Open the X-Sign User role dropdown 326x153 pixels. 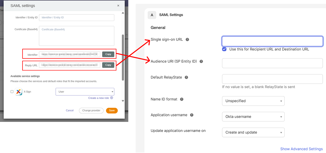click(x=85, y=92)
